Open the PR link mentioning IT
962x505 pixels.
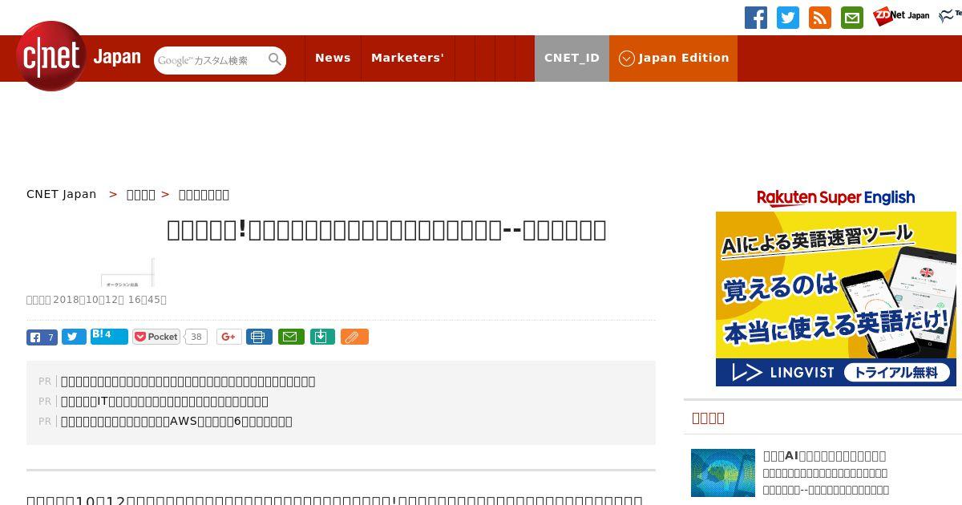(164, 401)
